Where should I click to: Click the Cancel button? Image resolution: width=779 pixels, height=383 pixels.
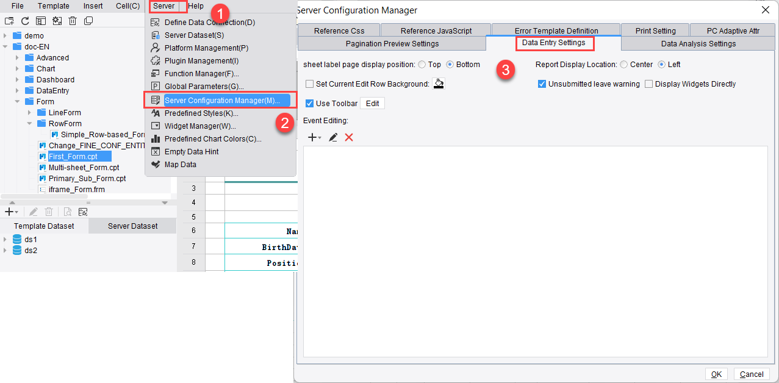pyautogui.click(x=752, y=374)
